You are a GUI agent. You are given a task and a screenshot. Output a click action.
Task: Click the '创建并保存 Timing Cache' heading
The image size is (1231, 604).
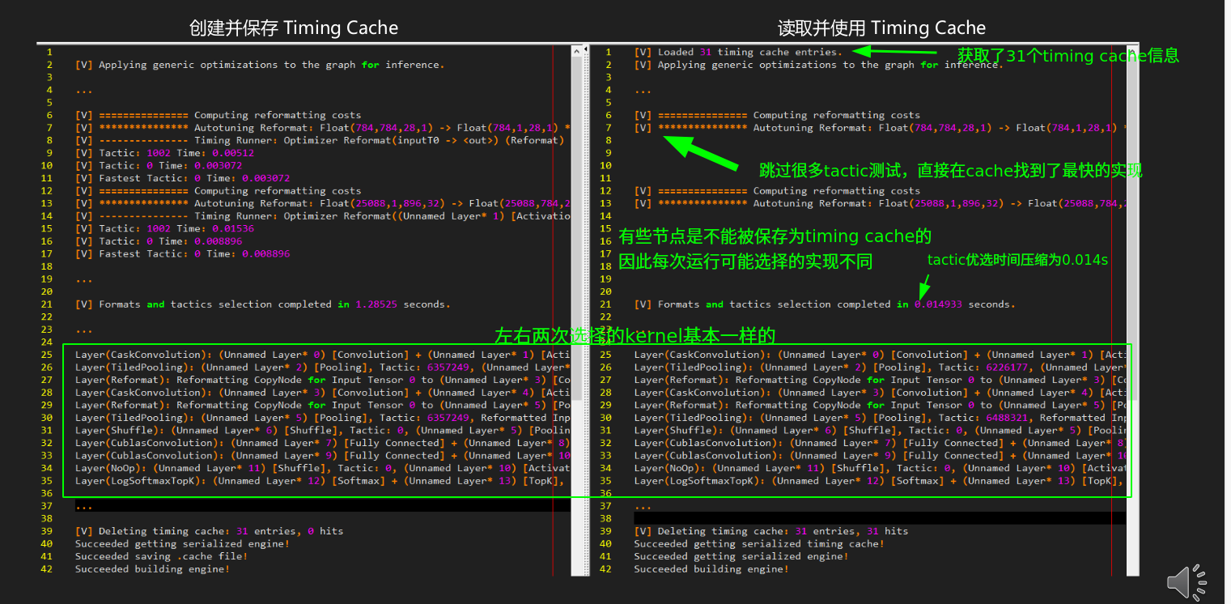click(293, 28)
